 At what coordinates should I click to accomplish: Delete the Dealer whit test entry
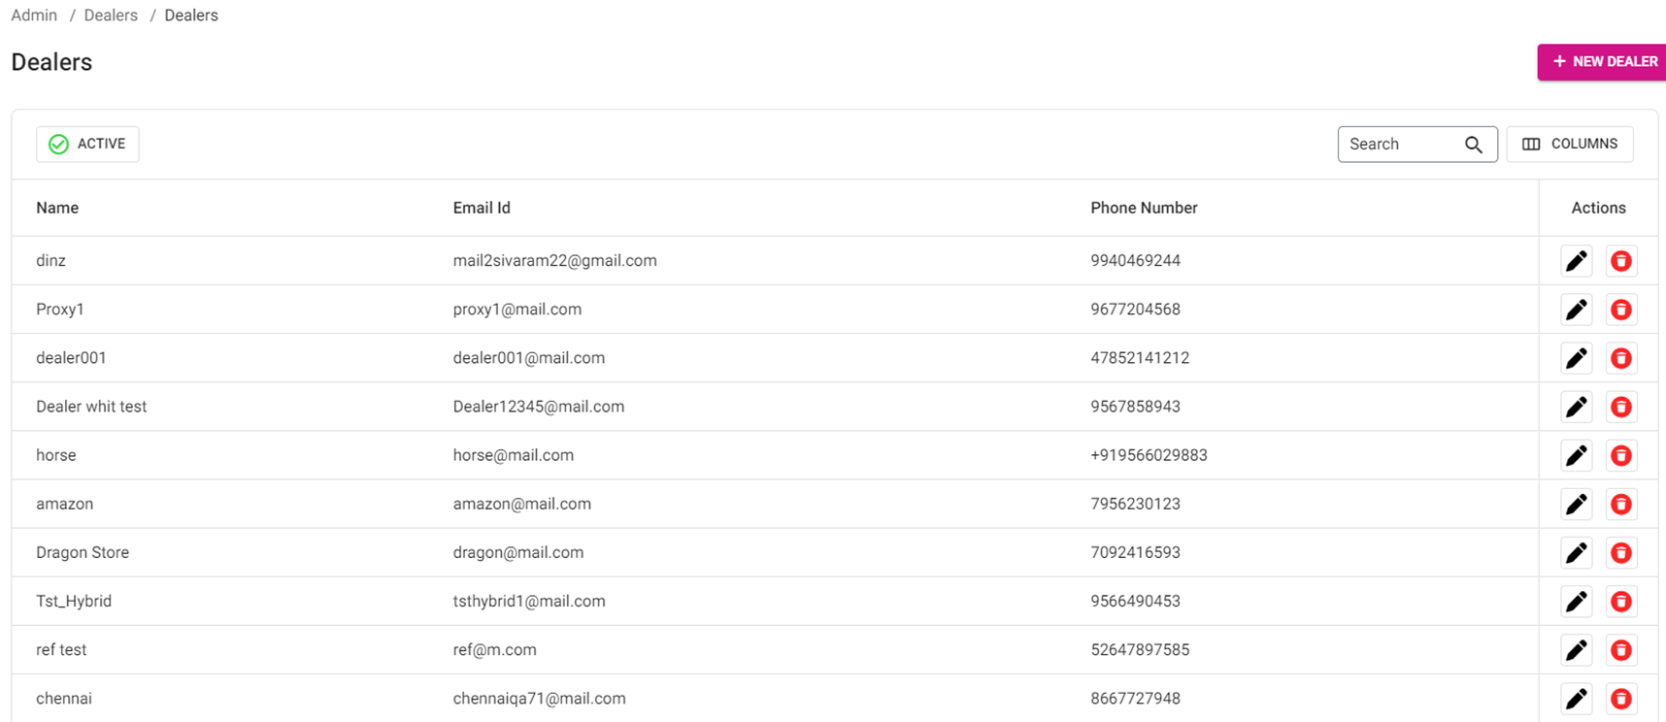click(x=1620, y=407)
